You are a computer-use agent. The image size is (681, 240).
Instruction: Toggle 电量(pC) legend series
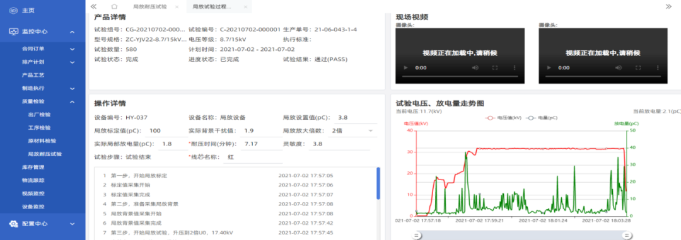pos(542,118)
